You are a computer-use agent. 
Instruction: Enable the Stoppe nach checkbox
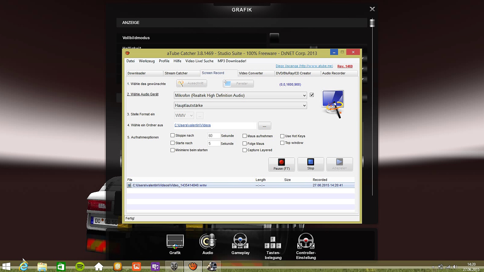[x=173, y=135]
